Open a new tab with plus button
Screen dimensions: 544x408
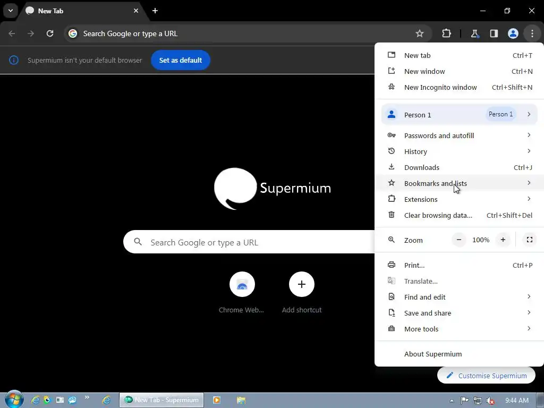point(155,11)
